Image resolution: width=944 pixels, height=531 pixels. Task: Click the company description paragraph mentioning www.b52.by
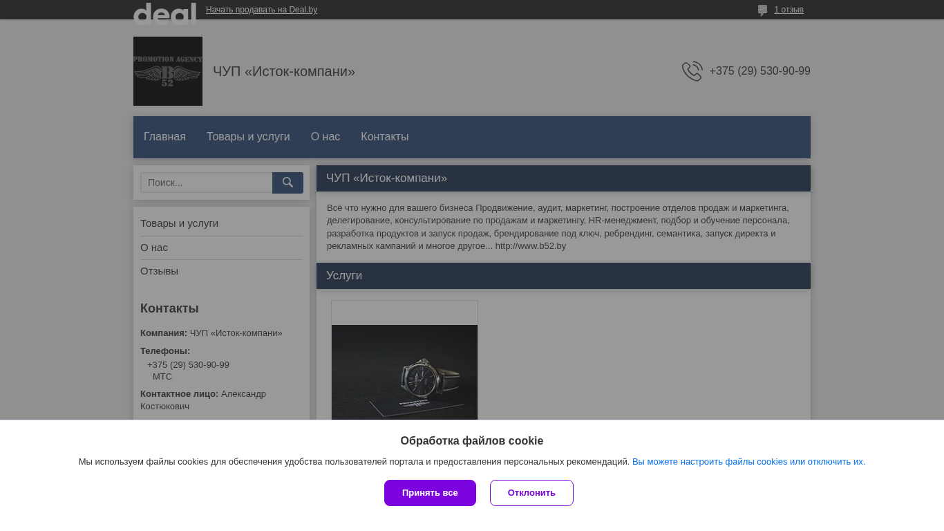pos(560,227)
